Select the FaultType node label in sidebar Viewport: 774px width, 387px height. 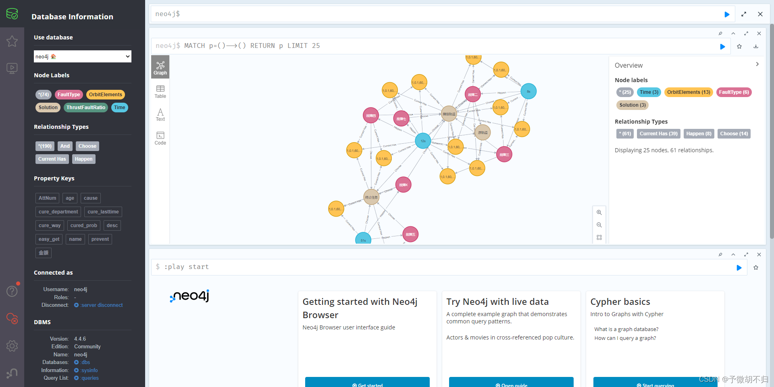tap(69, 95)
